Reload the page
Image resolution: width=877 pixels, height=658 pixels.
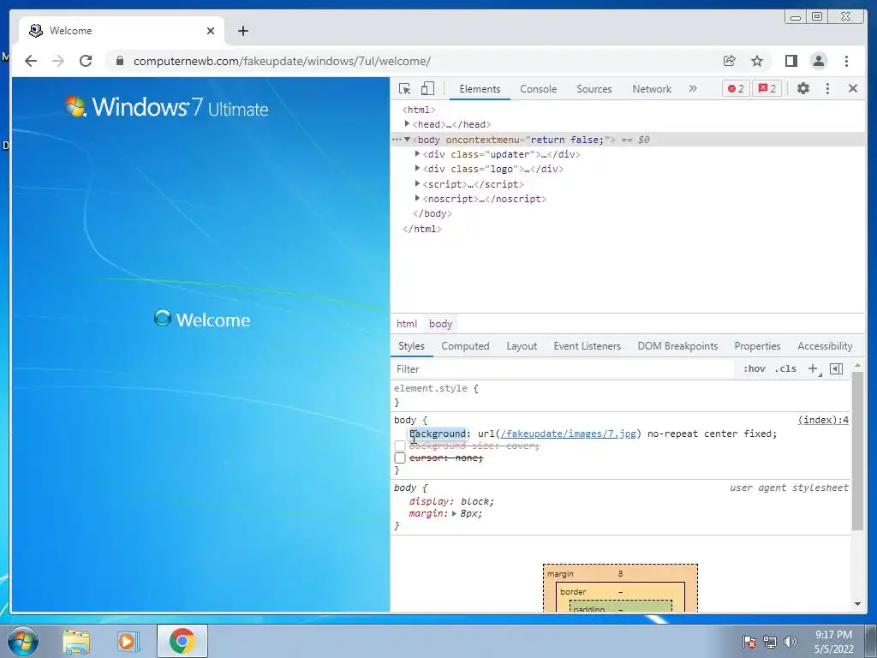[86, 61]
